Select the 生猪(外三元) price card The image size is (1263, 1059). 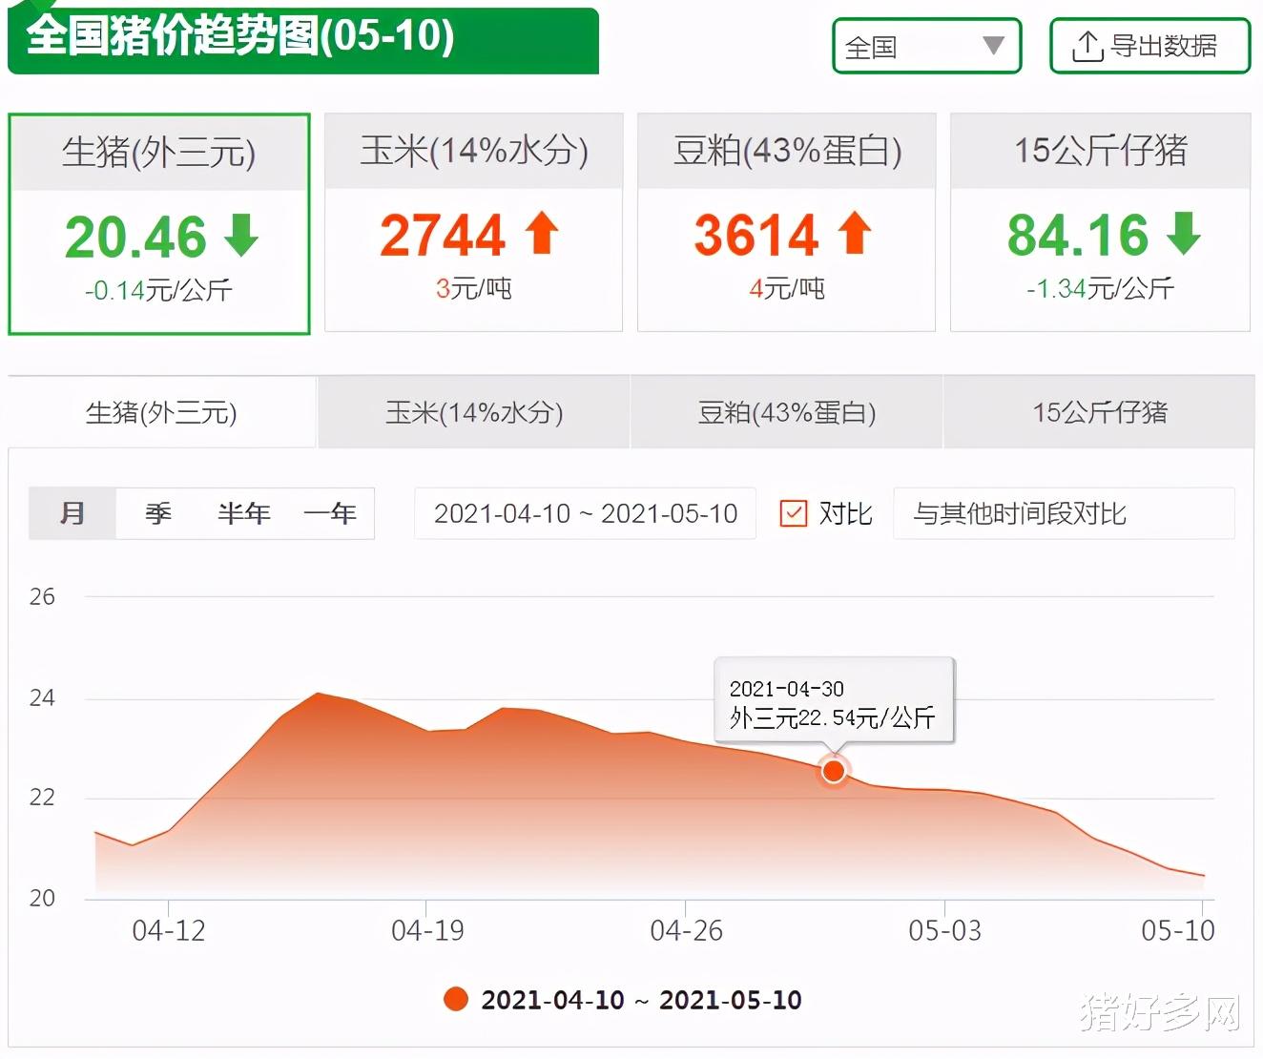click(x=159, y=224)
